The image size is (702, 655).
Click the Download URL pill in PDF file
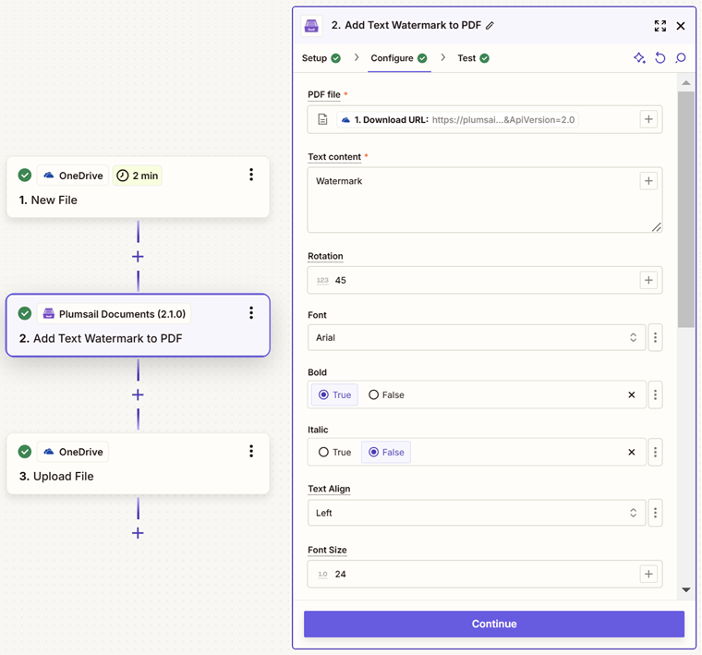pos(457,119)
